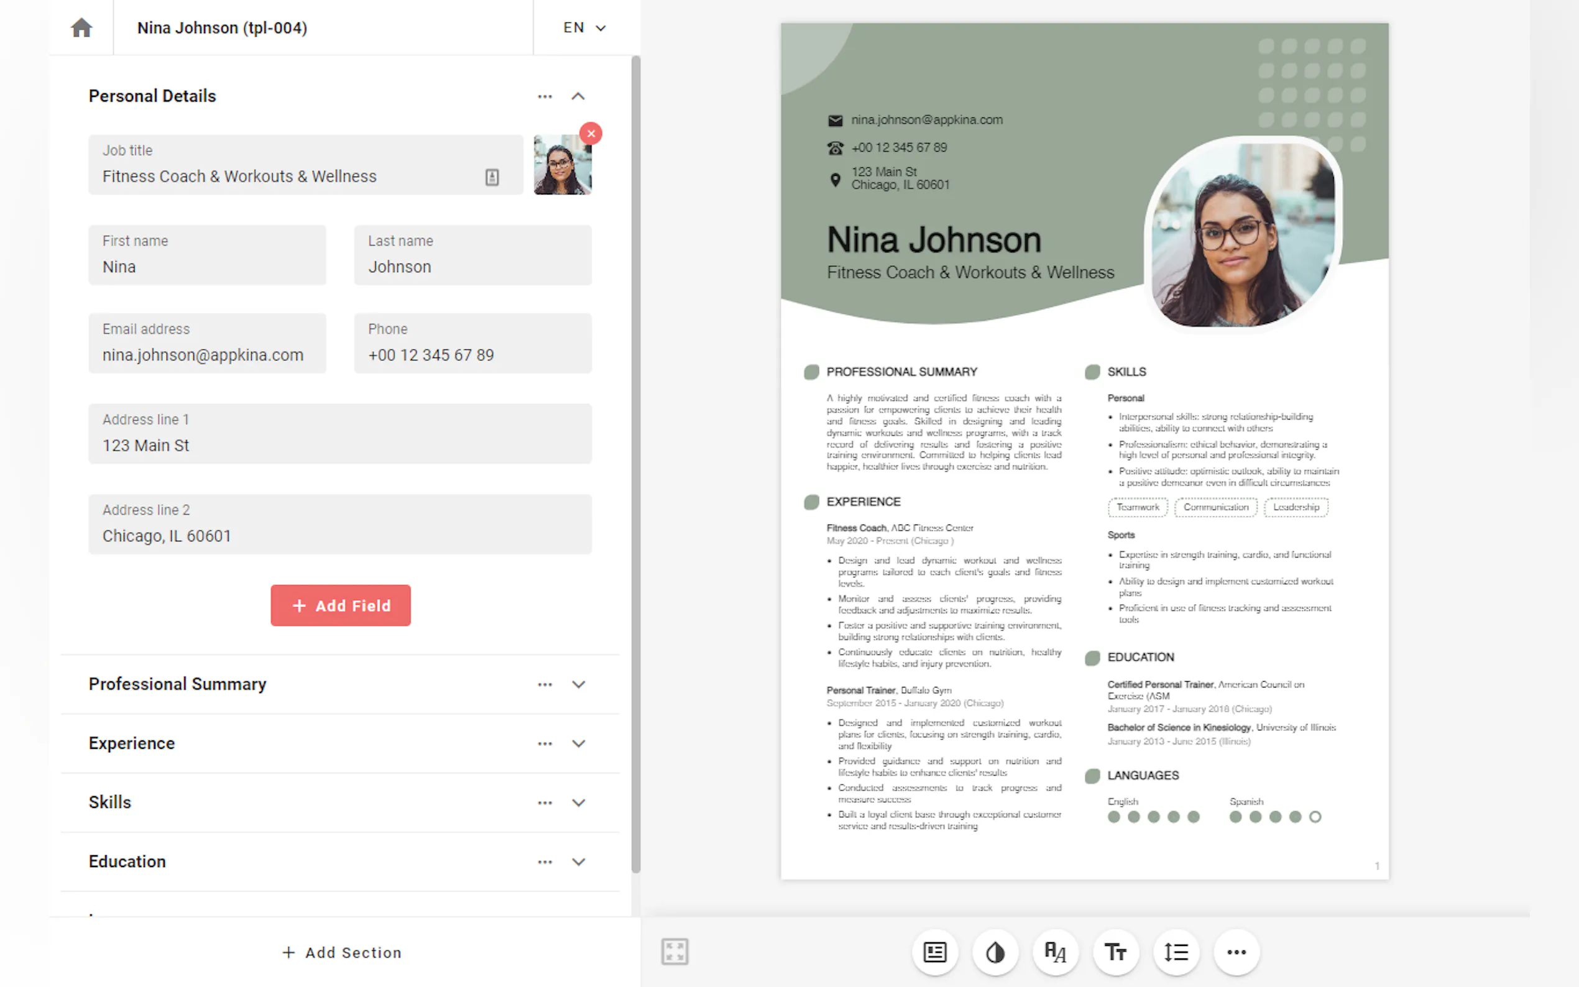Edit the First name field
The width and height of the screenshot is (1579, 987).
pos(207,255)
